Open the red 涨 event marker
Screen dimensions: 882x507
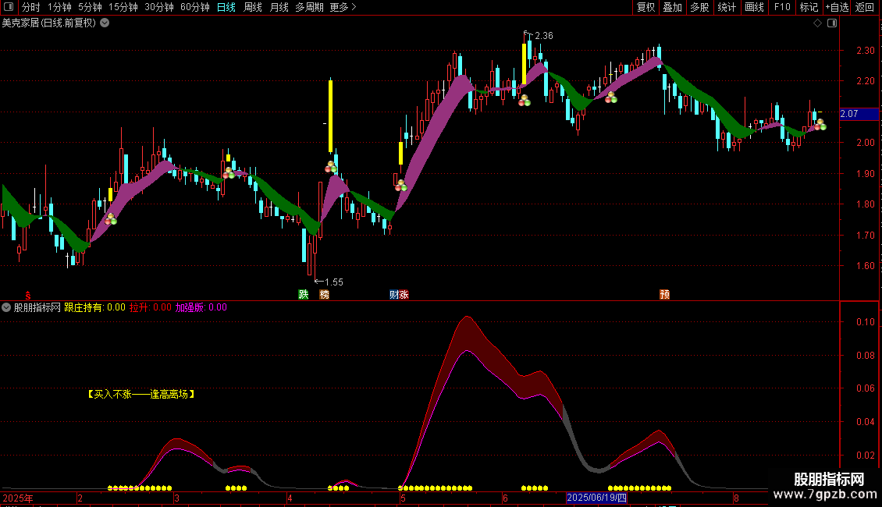pos(404,295)
